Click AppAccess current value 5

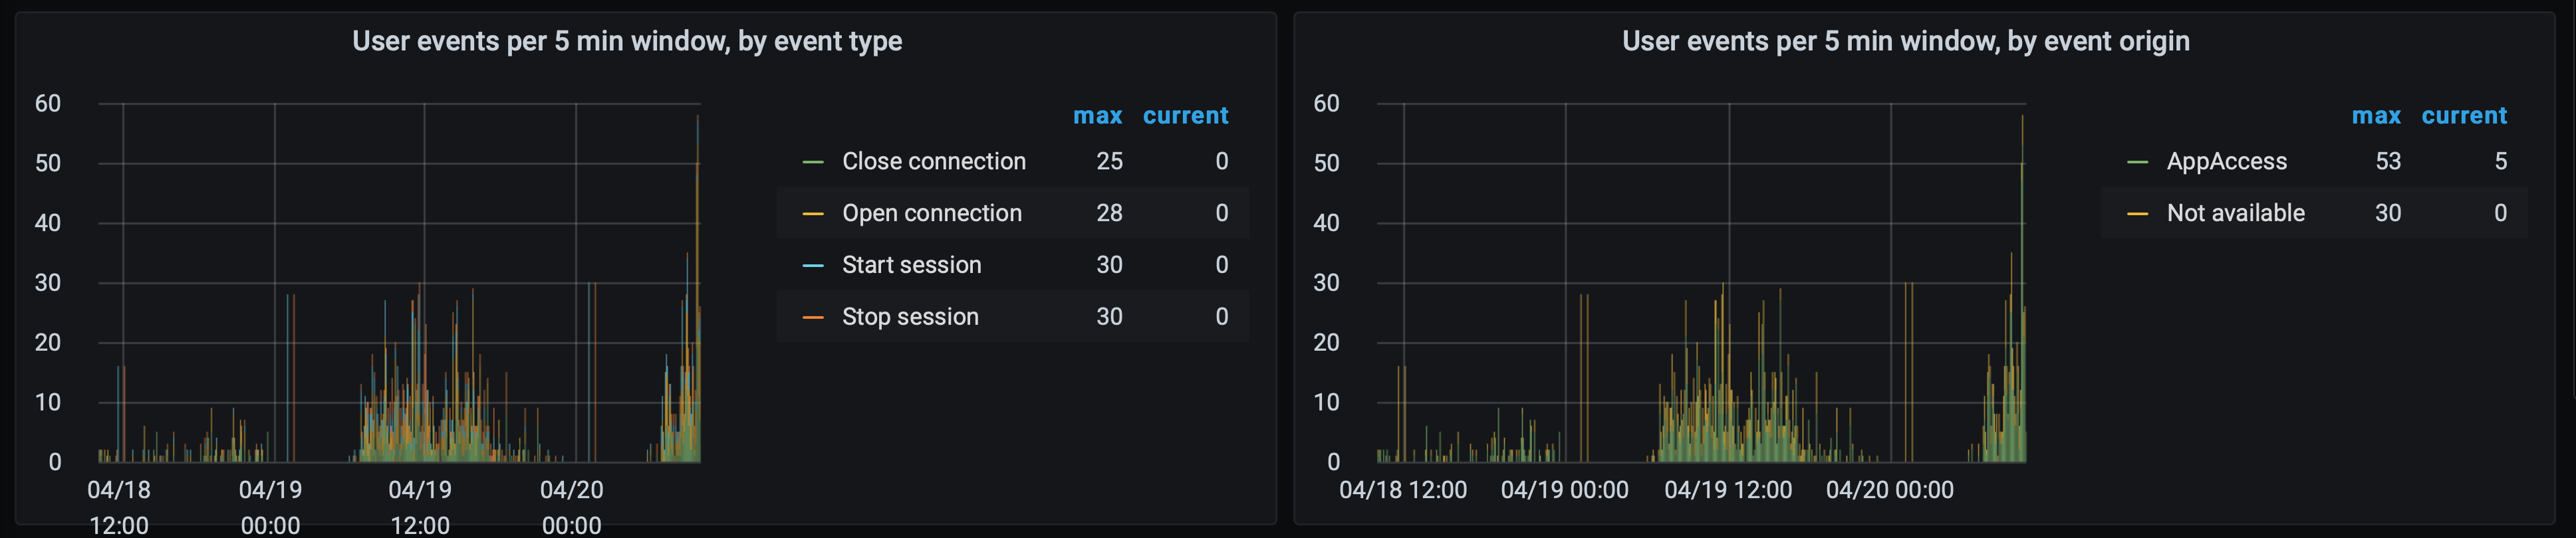tap(2500, 161)
